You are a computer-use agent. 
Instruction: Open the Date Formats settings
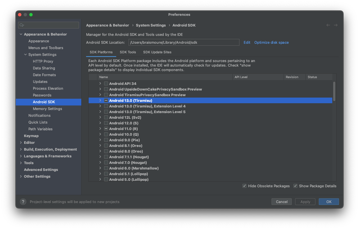point(44,75)
